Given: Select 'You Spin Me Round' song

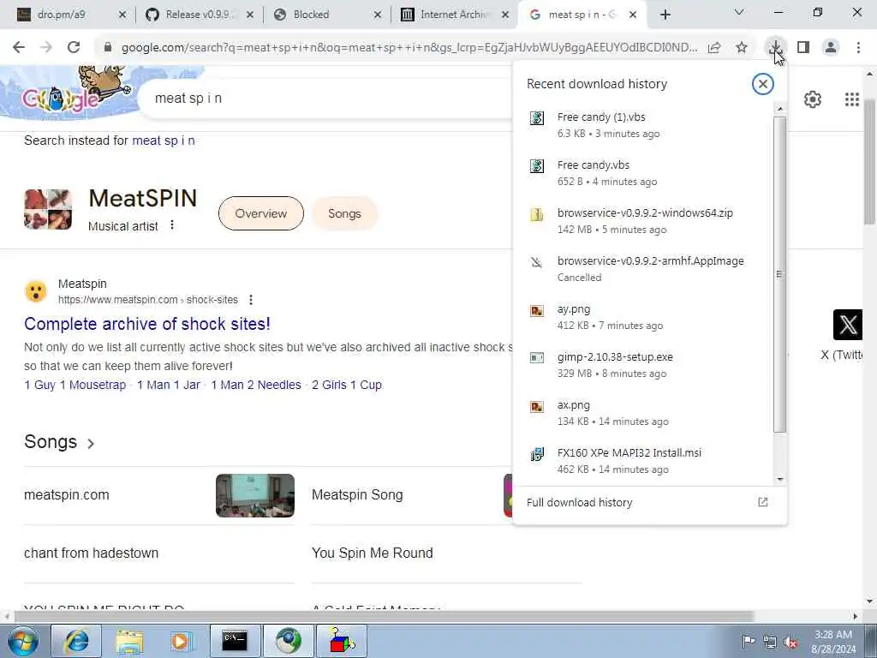Looking at the screenshot, I should (372, 553).
